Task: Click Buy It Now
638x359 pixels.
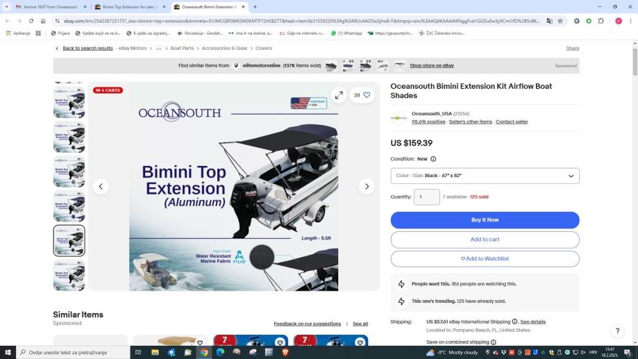Action: [x=485, y=220]
